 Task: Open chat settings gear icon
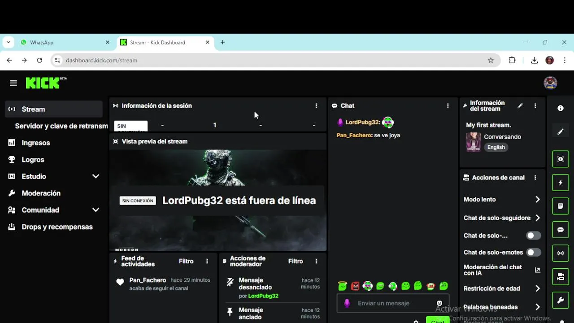(x=416, y=321)
